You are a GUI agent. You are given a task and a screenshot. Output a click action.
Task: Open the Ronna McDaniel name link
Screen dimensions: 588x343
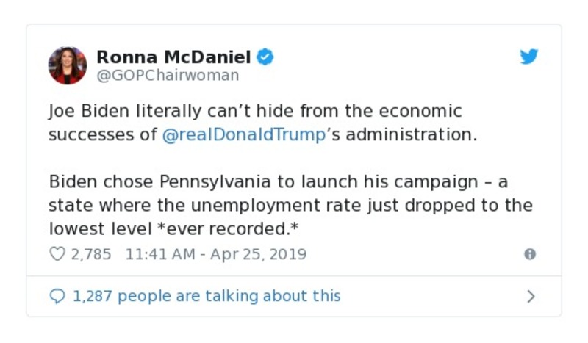click(x=173, y=57)
